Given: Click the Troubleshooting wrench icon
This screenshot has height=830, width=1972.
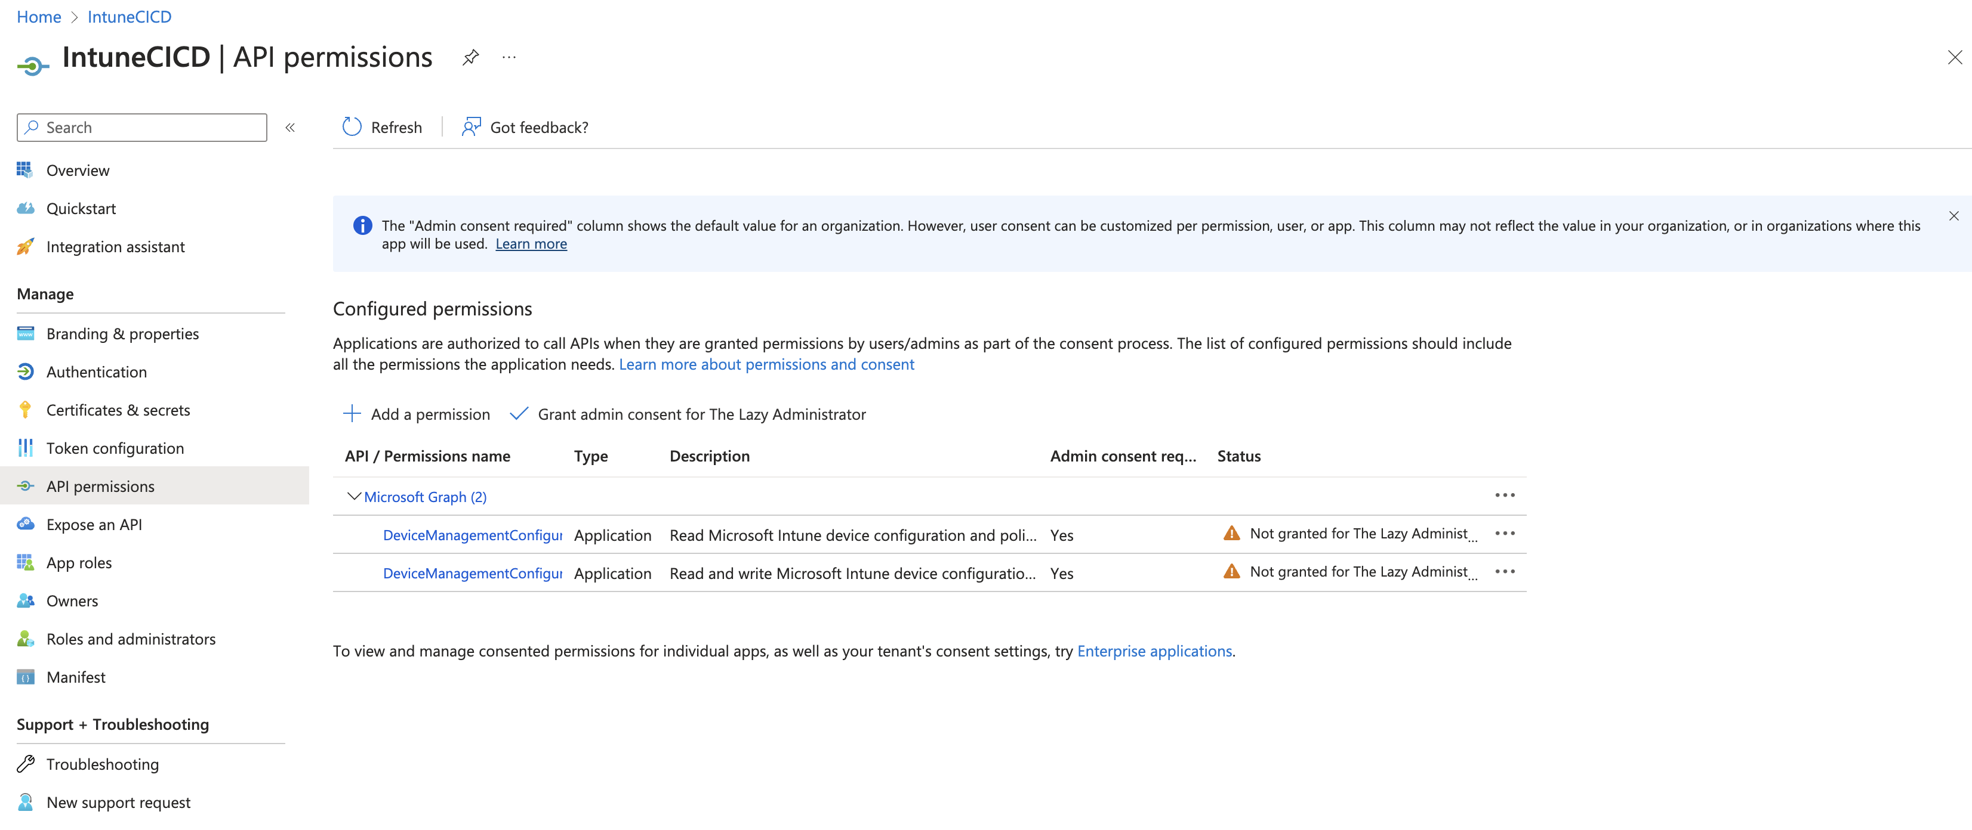Looking at the screenshot, I should pyautogui.click(x=25, y=763).
